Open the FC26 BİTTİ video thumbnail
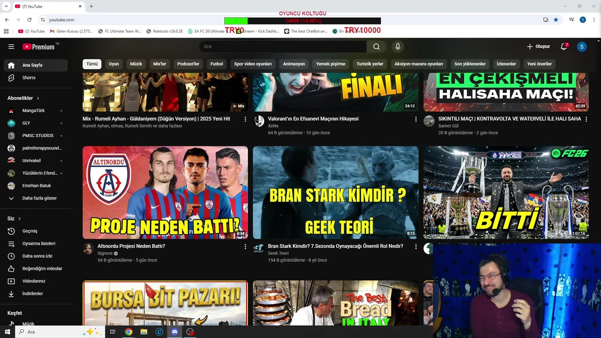601x338 pixels. point(506,192)
